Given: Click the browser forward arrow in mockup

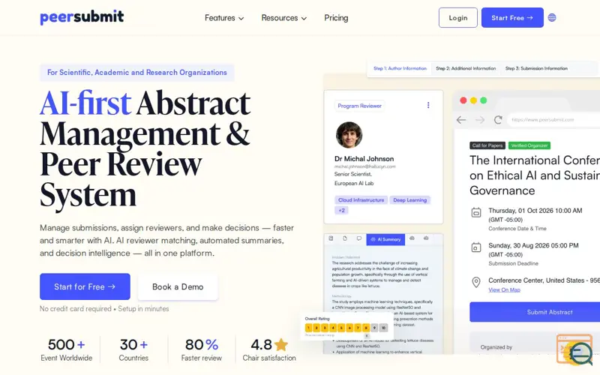Looking at the screenshot, I should click(x=480, y=120).
